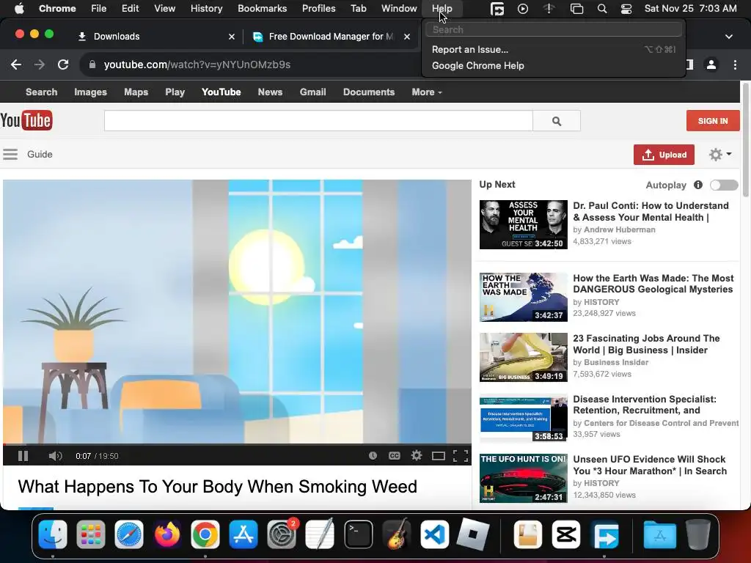Click the page vertical scrollbar
751x563 pixels.
(x=745, y=140)
